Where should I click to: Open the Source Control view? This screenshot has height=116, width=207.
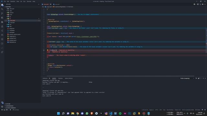[2, 14]
